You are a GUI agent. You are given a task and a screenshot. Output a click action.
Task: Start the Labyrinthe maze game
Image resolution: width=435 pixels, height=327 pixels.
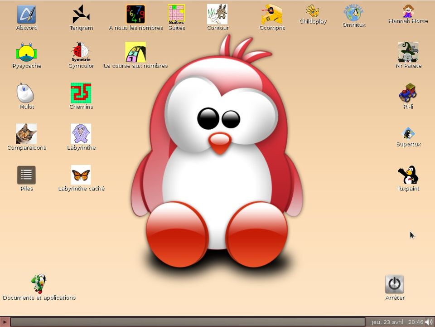81,134
